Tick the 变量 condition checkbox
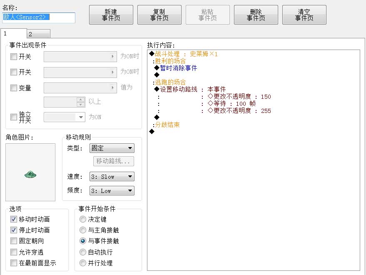366x275 pixels. click(x=14, y=88)
